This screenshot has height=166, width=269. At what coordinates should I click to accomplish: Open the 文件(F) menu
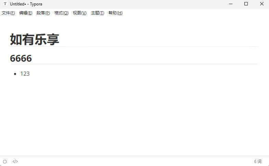click(x=8, y=13)
